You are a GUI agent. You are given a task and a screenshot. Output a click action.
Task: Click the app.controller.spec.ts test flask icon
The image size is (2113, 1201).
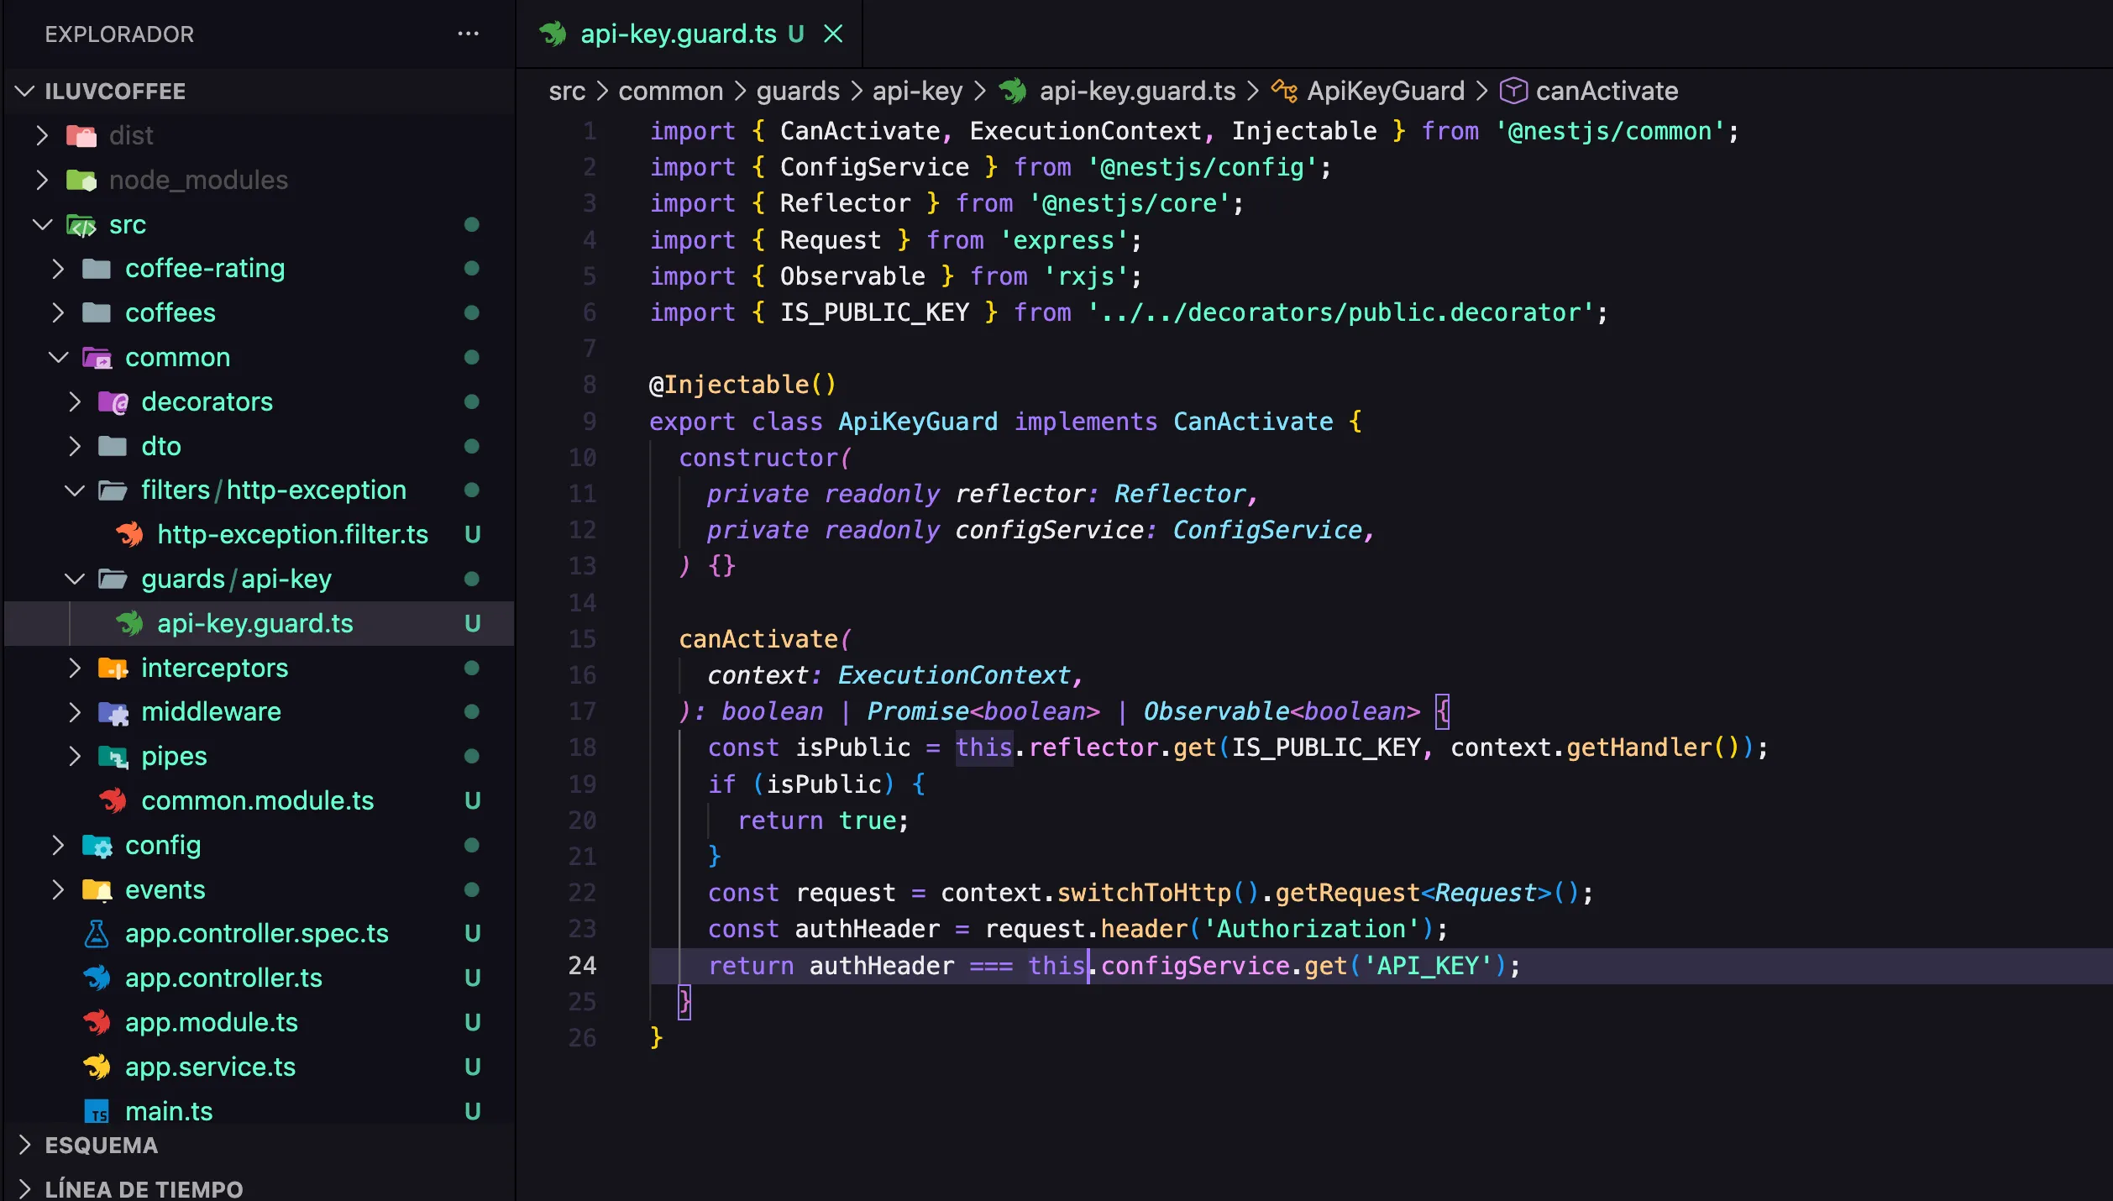[97, 934]
